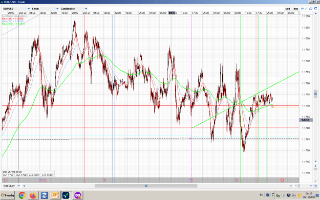This screenshot has height=200, width=320.
Task: Click the highlighted 09:35 time label
Action: point(172,13)
